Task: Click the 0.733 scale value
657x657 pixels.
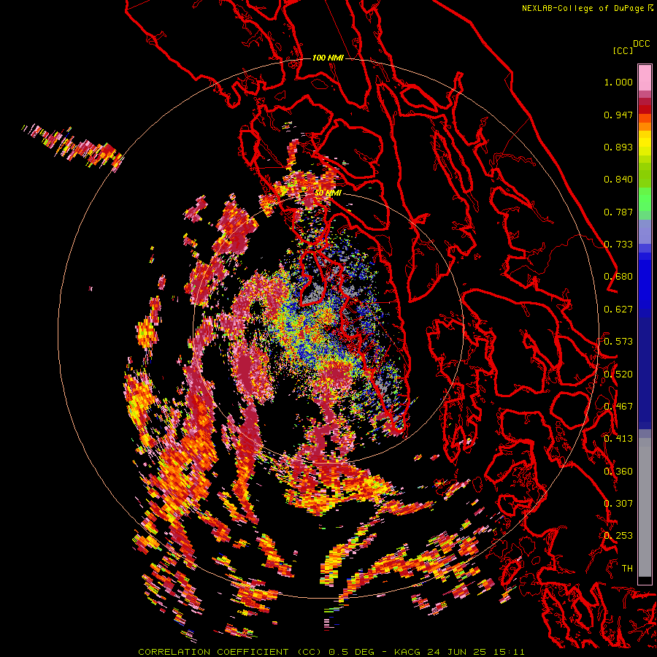Action: click(618, 245)
